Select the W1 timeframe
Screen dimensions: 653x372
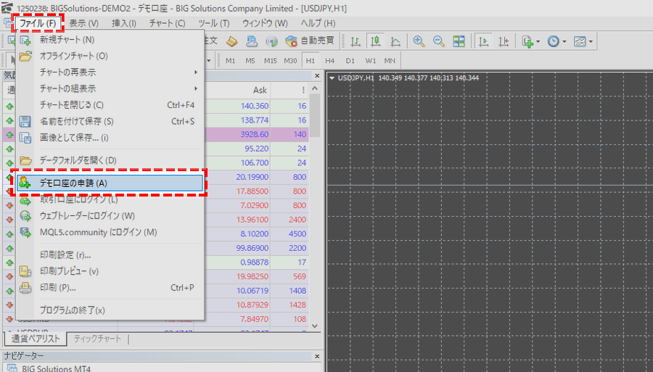tap(370, 61)
